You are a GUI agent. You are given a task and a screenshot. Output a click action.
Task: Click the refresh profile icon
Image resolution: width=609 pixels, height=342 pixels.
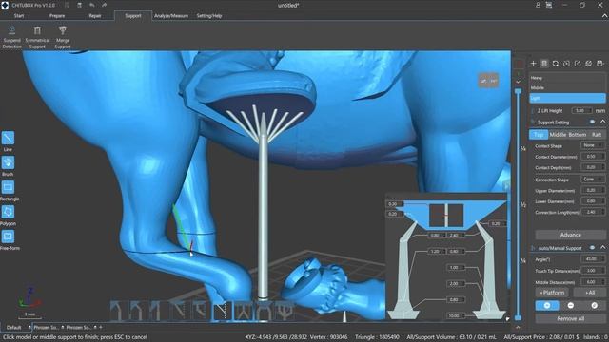pyautogui.click(x=556, y=64)
